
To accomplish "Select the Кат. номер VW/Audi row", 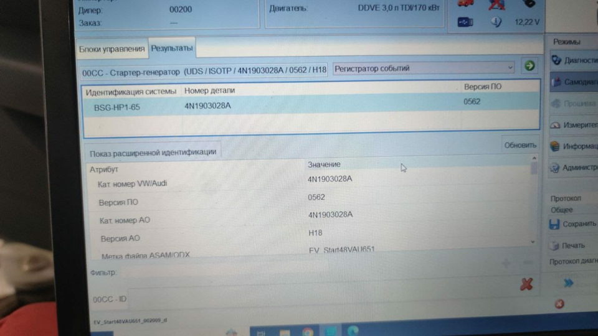I will click(x=309, y=182).
